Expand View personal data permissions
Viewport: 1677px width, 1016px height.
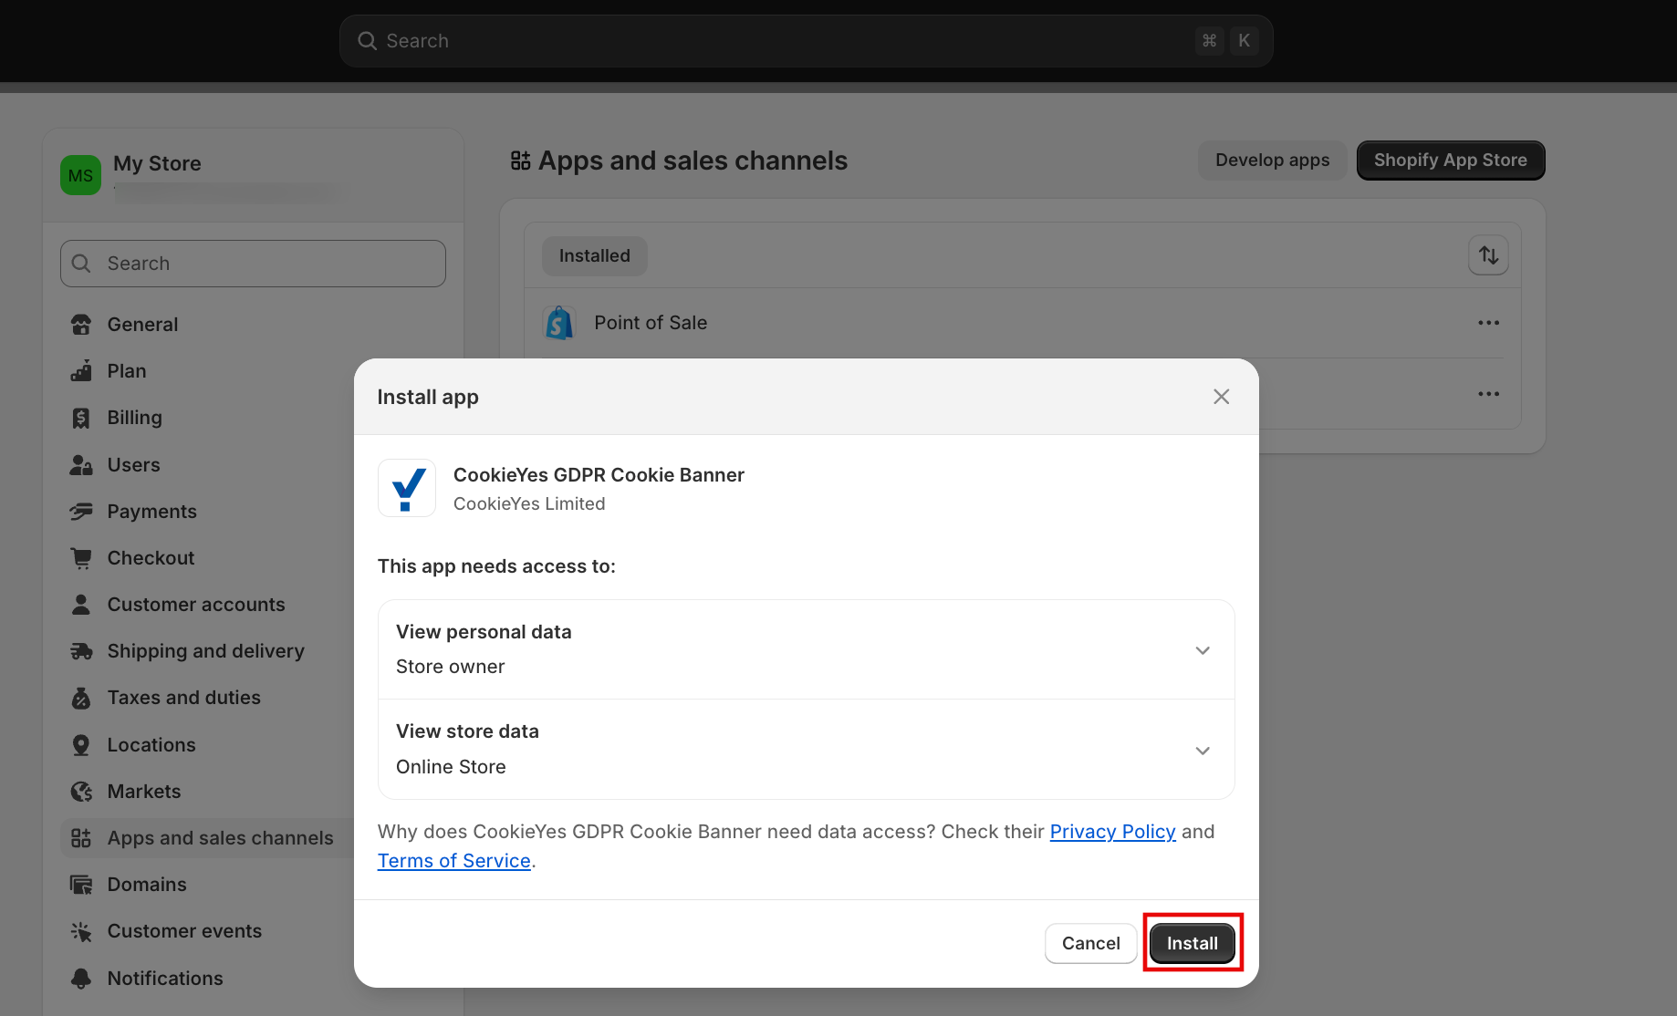pyautogui.click(x=1203, y=649)
